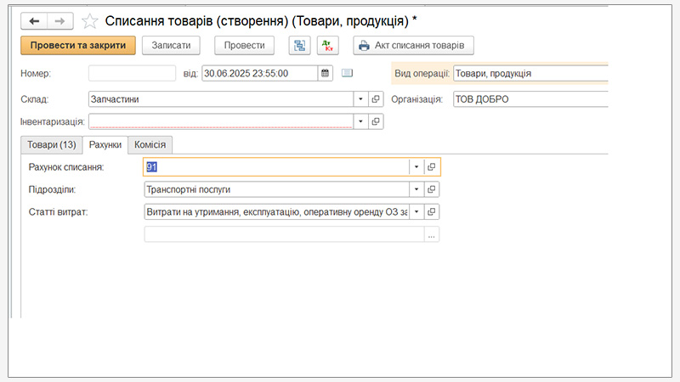
Task: Open Статті витрат item via open icon
Action: pyautogui.click(x=431, y=211)
